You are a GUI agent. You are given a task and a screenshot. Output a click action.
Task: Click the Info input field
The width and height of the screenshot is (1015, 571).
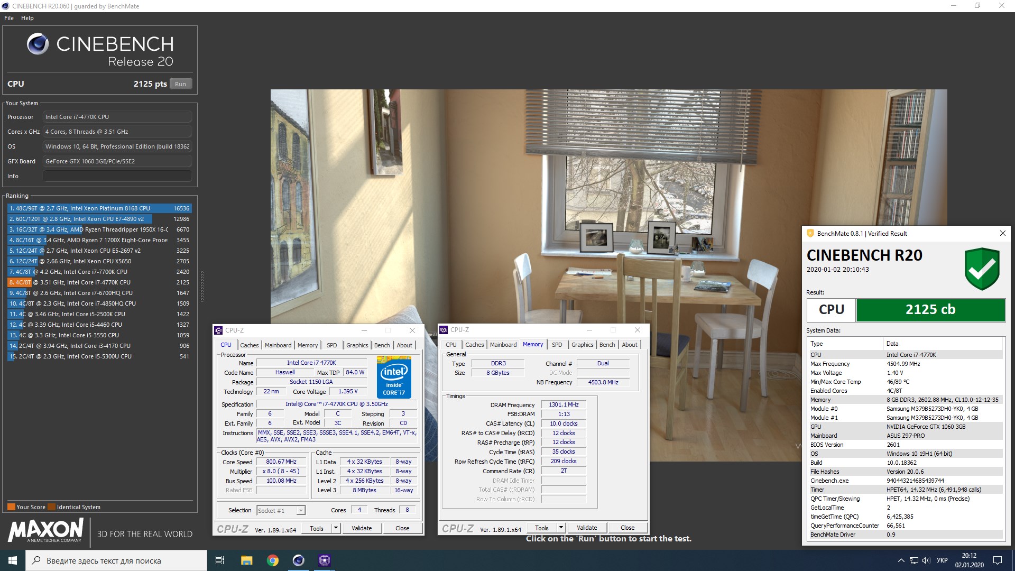tap(117, 176)
